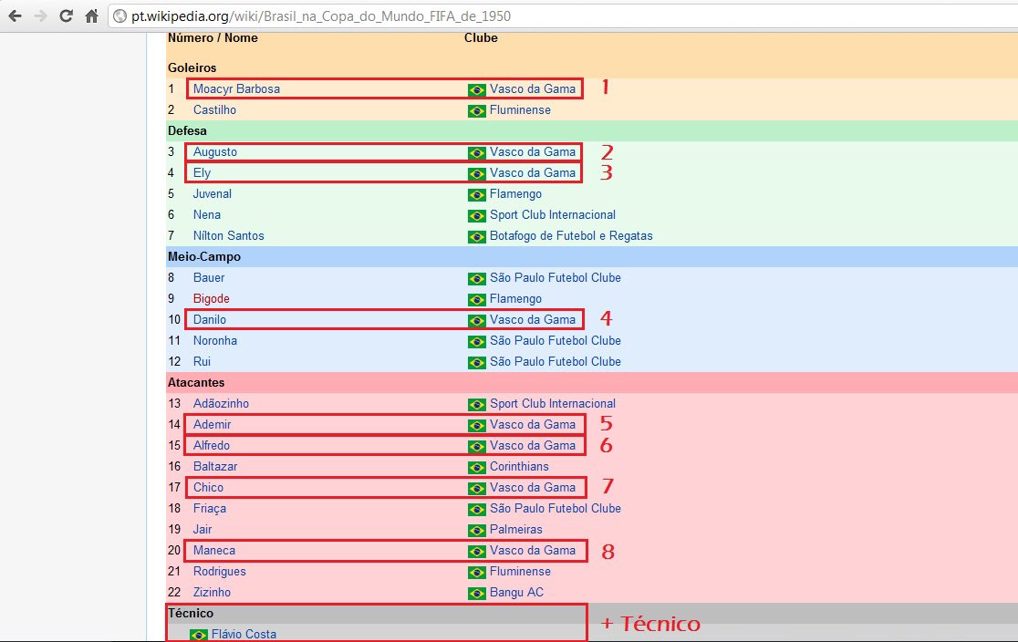
Task: Open the Castilho player link
Action: pos(214,109)
